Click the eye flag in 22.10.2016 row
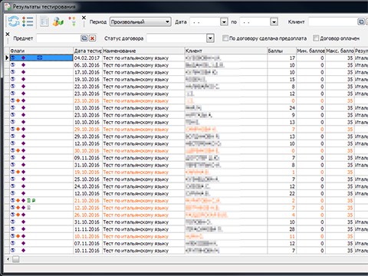The width and height of the screenshot is (368, 276). click(13, 87)
